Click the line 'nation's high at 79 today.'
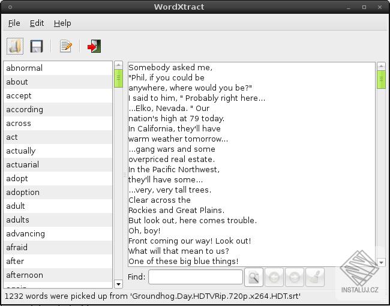Viewport: 390px width, 306px height. 176,118
